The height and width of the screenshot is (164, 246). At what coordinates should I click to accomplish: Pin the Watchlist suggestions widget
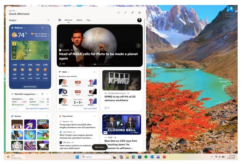42,94
